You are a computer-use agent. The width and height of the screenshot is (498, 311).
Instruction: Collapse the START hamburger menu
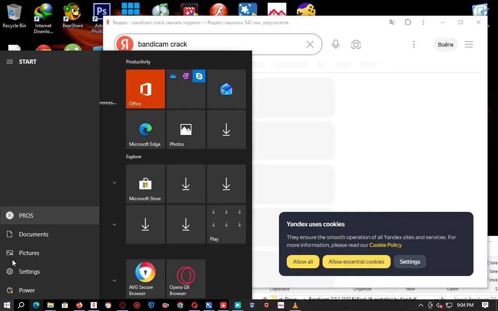coord(10,61)
